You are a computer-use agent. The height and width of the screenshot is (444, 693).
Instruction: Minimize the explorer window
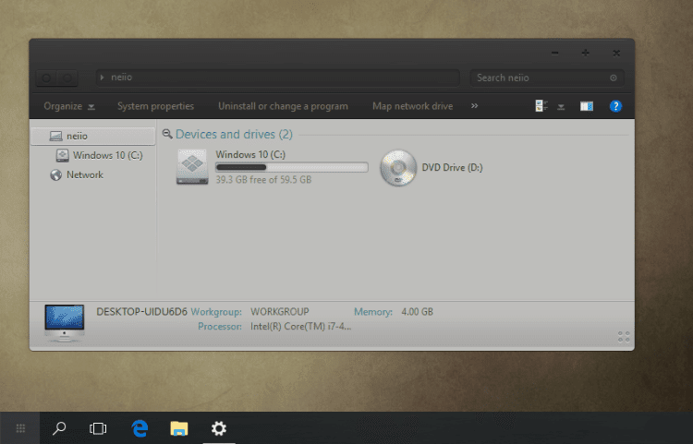click(555, 53)
